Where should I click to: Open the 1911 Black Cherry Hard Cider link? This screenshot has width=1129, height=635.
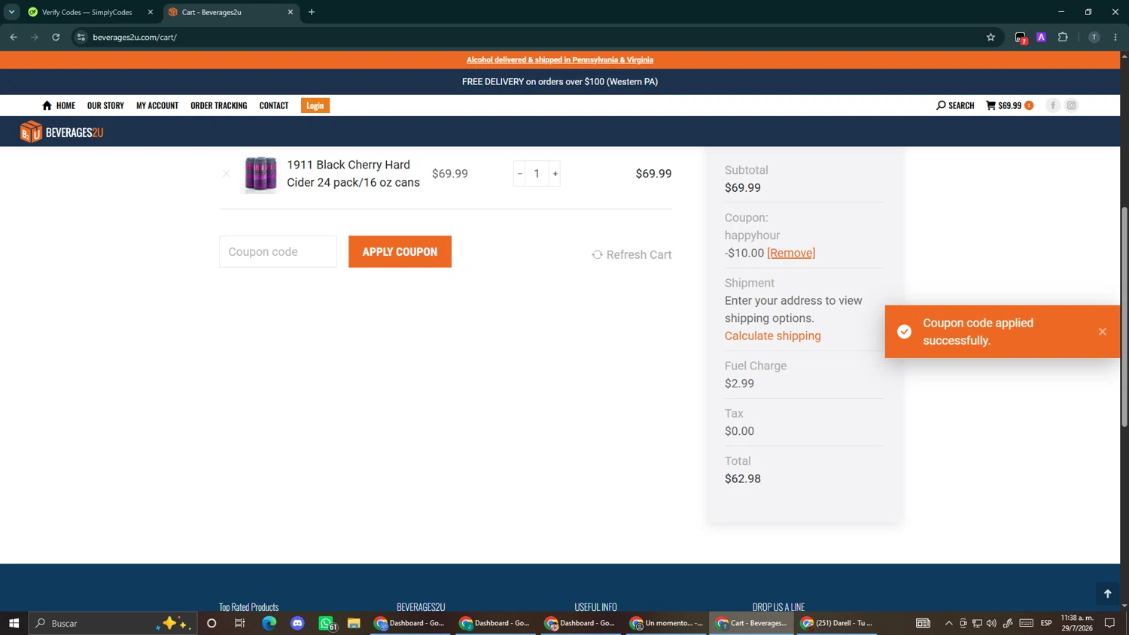(353, 174)
